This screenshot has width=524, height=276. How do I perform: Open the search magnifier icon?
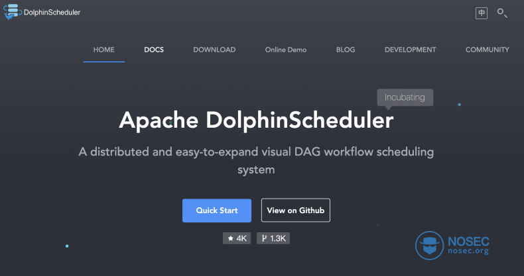(x=502, y=13)
